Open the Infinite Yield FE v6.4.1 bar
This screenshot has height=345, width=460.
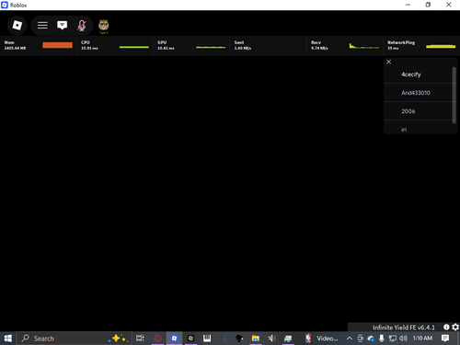[404, 328]
